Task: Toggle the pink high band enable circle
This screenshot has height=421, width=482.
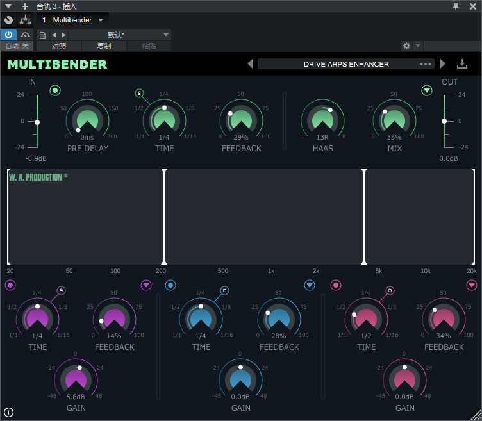Action: click(x=336, y=285)
